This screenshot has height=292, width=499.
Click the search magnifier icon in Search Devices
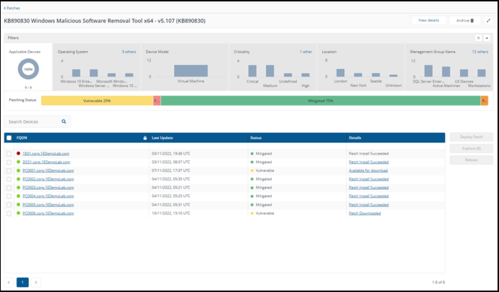pyautogui.click(x=64, y=122)
